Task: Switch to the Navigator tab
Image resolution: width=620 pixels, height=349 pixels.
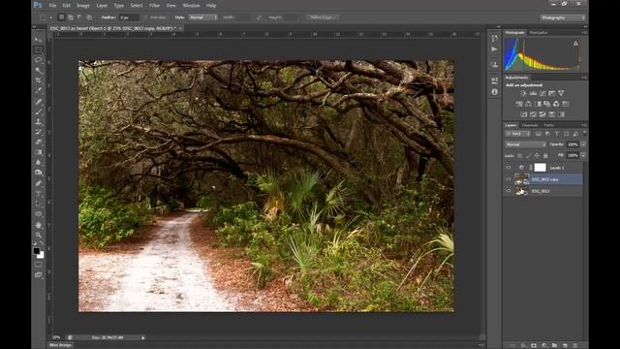Action: (539, 32)
